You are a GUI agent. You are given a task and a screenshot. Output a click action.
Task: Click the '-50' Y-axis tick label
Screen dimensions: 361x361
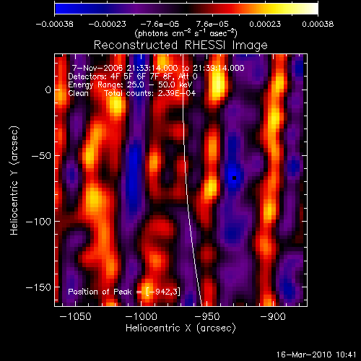[x=41, y=156]
